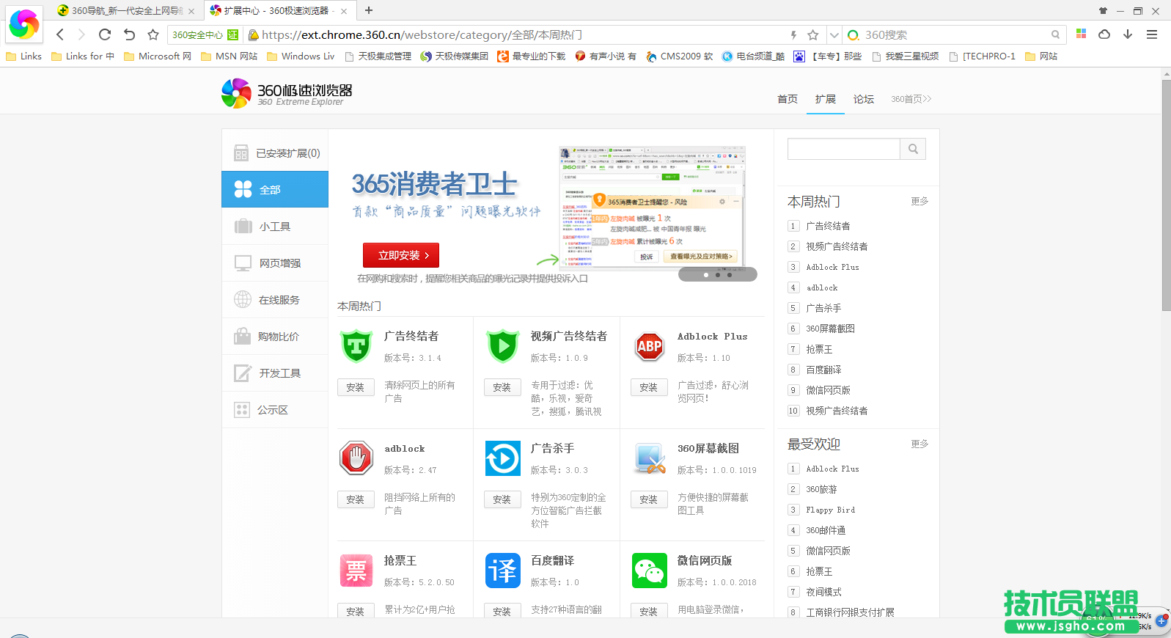Select the 在线服务 category
This screenshot has height=638, width=1171.
coord(275,299)
